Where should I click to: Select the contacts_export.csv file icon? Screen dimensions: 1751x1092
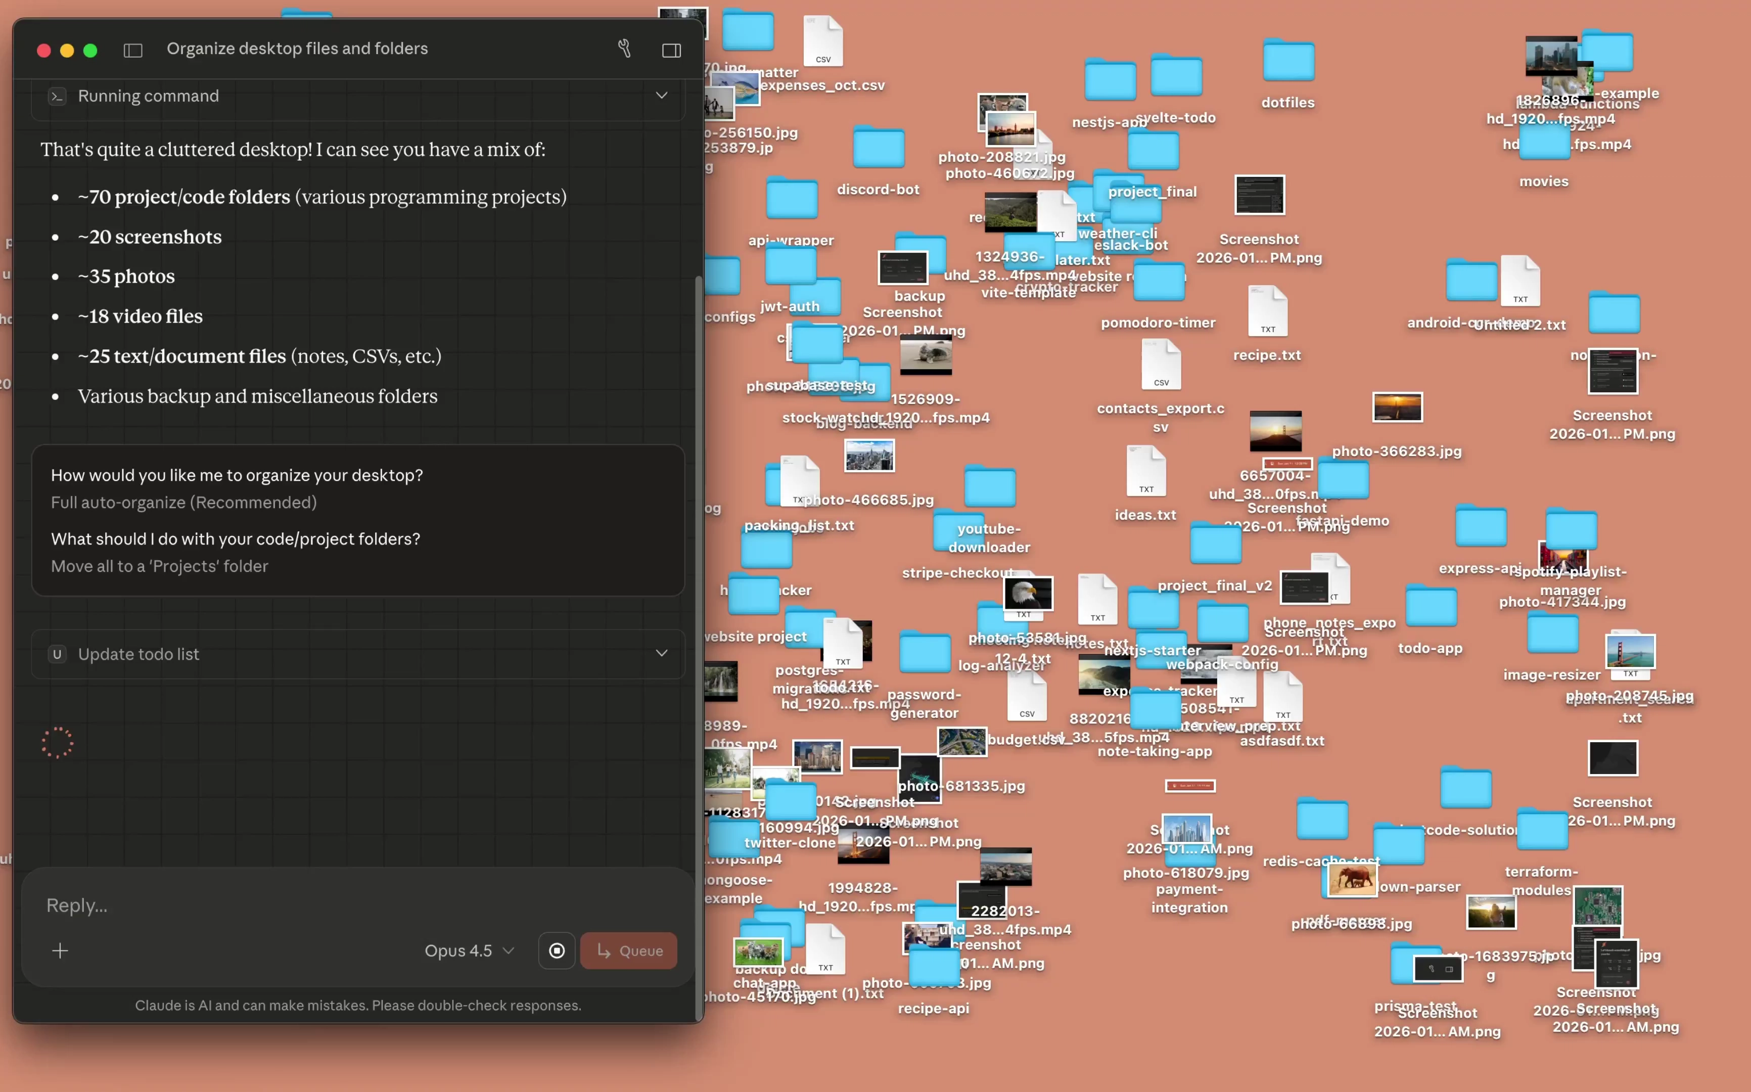pyautogui.click(x=1161, y=365)
